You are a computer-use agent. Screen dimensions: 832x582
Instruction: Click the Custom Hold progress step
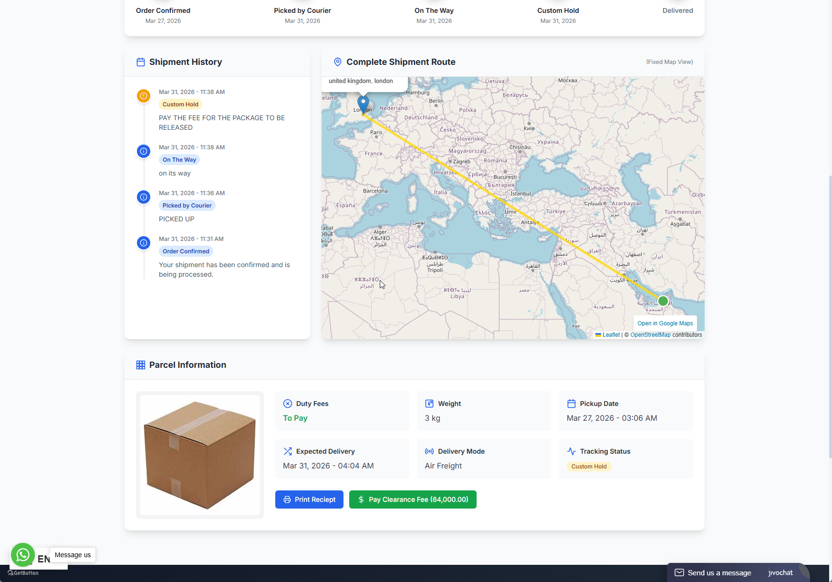pyautogui.click(x=558, y=15)
